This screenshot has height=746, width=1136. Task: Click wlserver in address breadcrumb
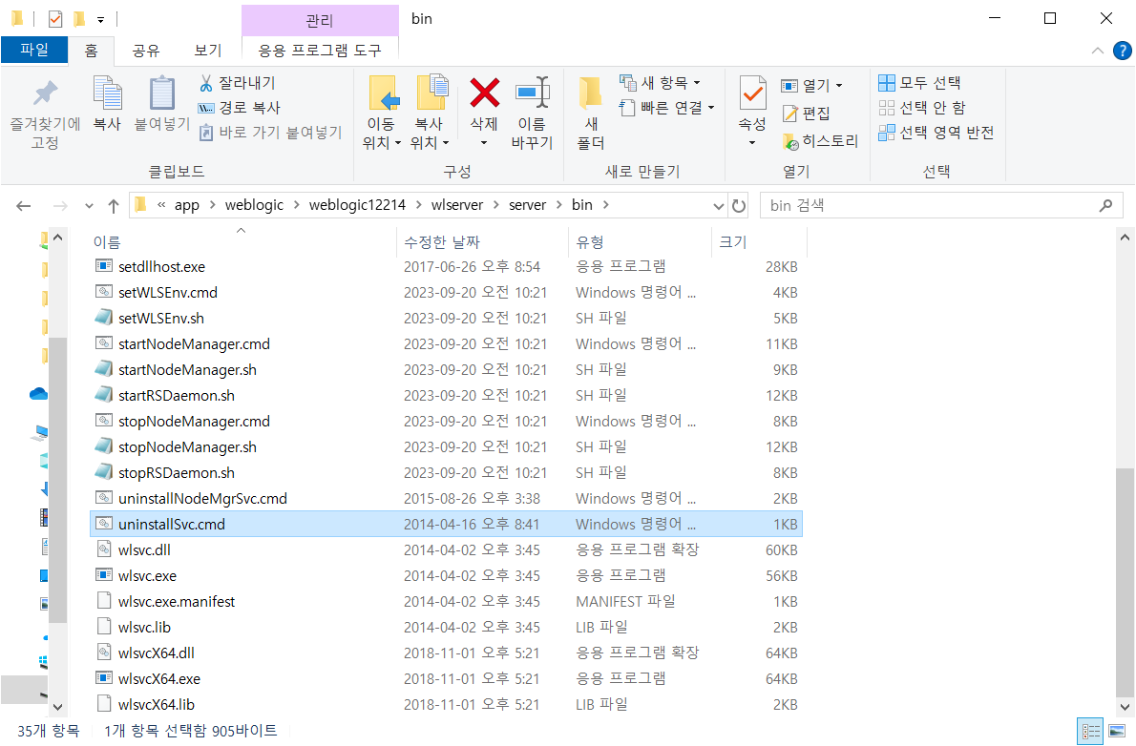457,205
